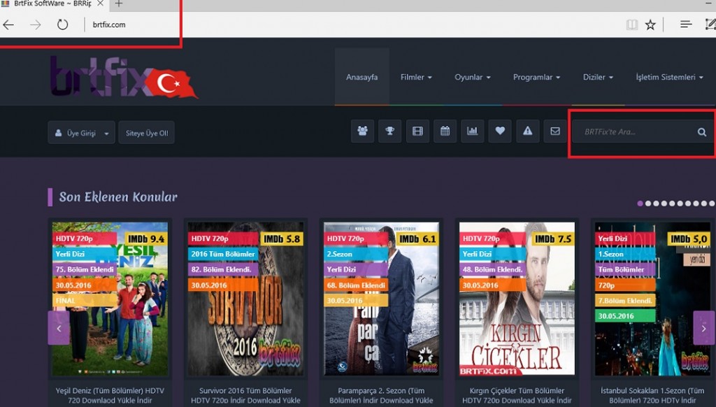The height and width of the screenshot is (407, 716).
Task: Click the search magnifier icon
Action: coord(701,132)
